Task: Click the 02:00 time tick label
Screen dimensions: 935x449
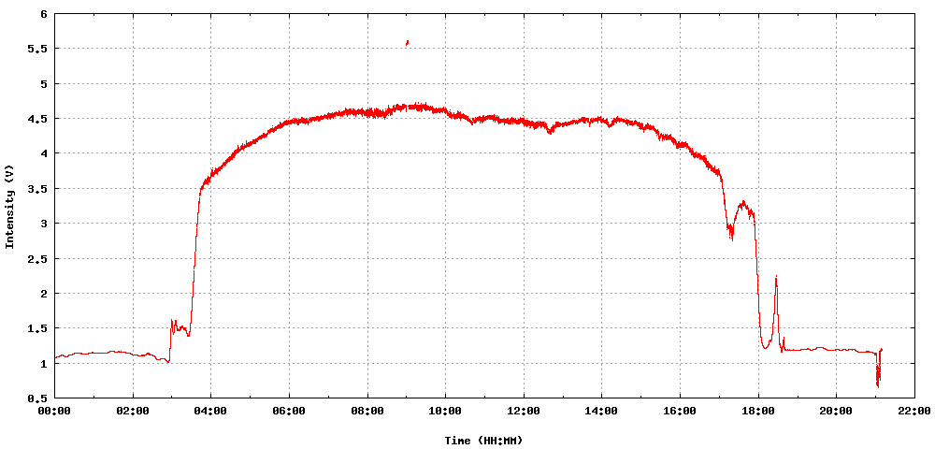Action: tap(133, 411)
